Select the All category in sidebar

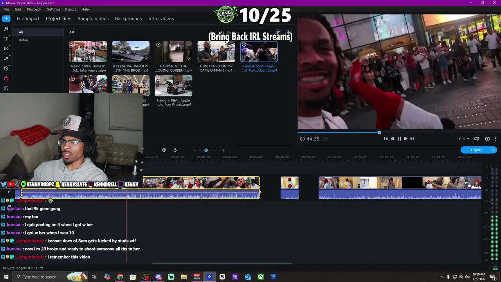(x=39, y=32)
